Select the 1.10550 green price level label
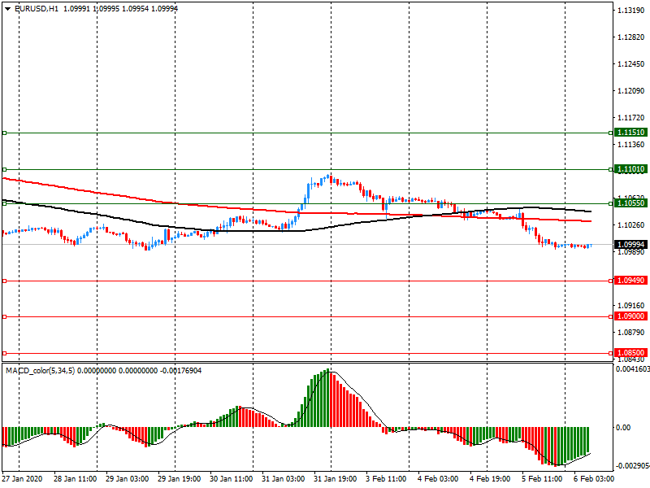650x488 pixels. coord(630,203)
